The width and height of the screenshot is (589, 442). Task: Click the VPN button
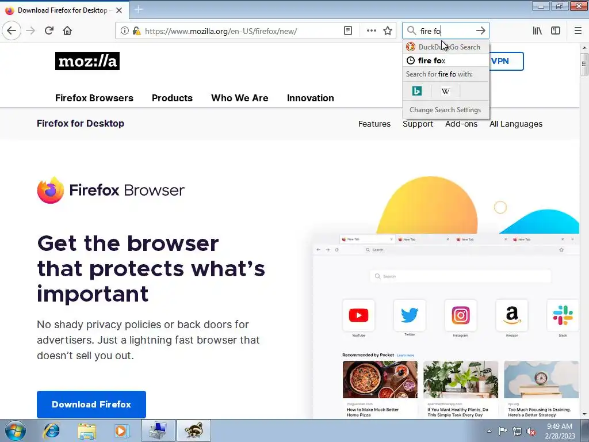point(506,61)
